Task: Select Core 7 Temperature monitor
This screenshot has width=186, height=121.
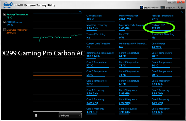Action: 166,73
